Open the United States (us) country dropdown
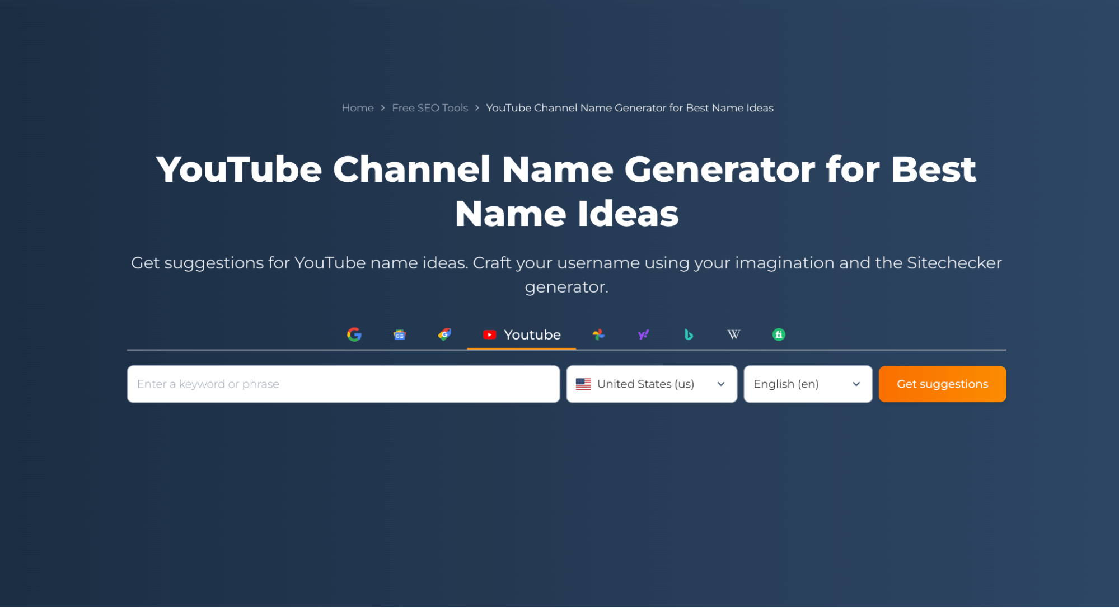 652,384
